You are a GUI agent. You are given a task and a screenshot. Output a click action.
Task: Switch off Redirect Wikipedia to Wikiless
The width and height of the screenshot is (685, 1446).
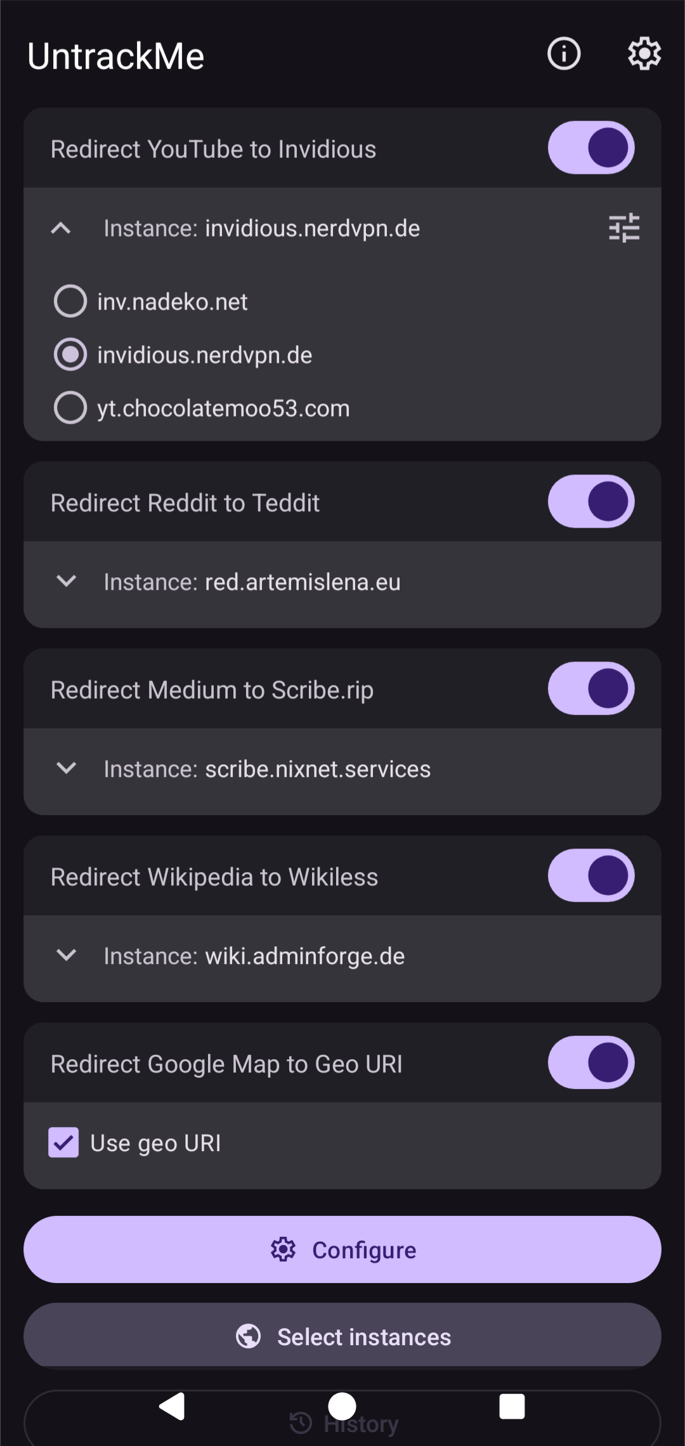click(591, 876)
